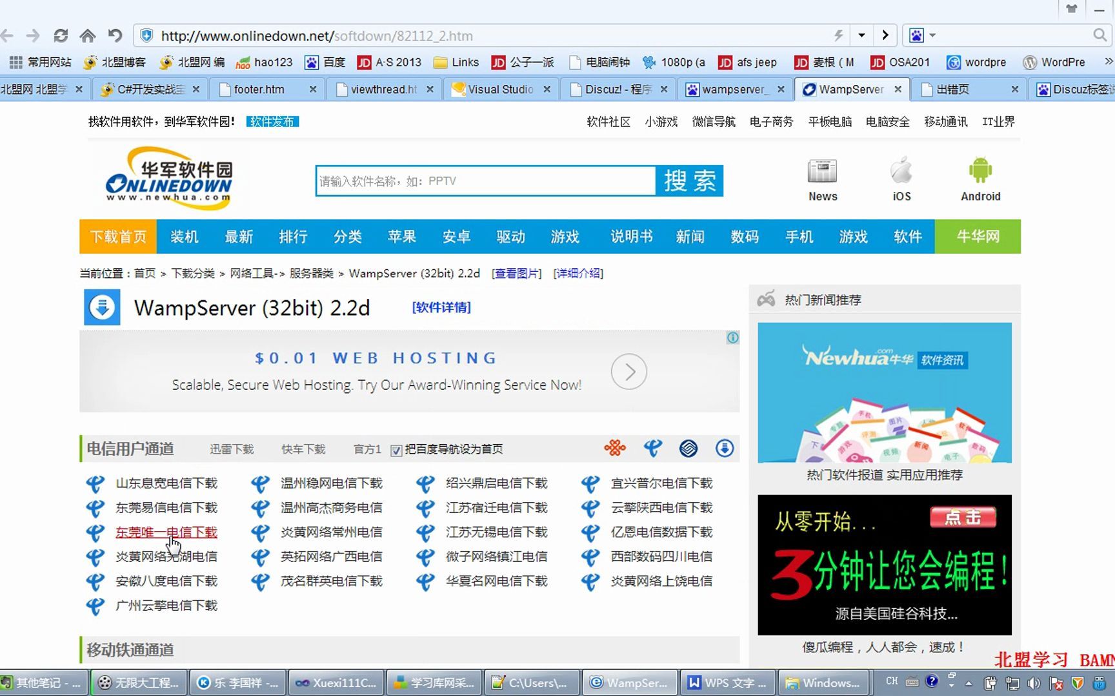Click the shield security icon in address bar
Viewport: 1115px width, 696px height.
[146, 35]
